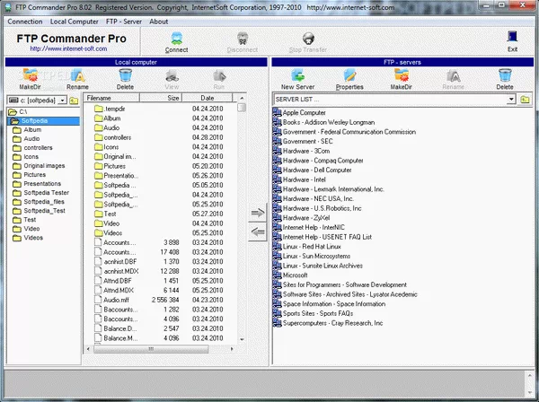Viewport: 539px width, 402px height.
Task: Select Hardware - ZyXel server
Action: click(x=306, y=218)
